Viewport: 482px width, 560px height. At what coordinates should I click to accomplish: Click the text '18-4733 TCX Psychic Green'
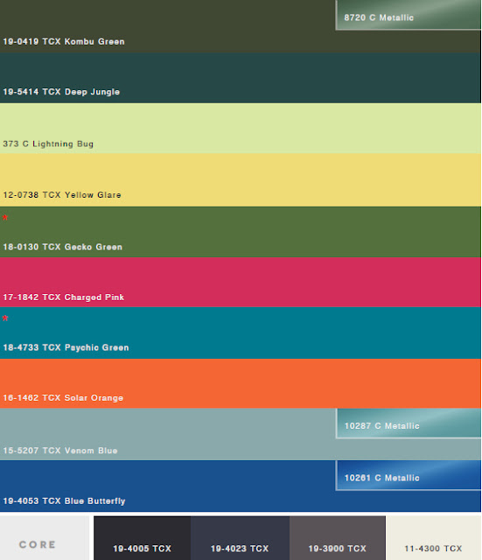click(x=66, y=347)
